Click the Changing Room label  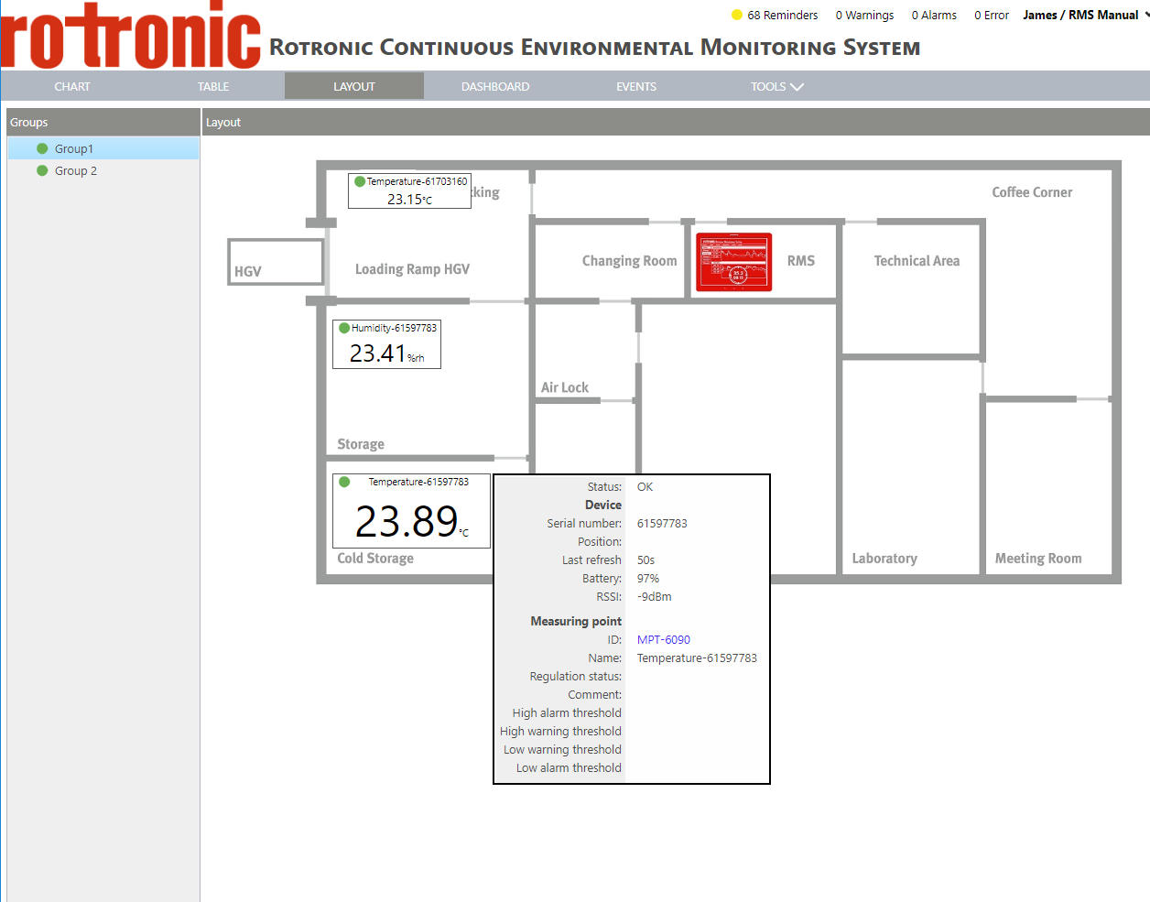pyautogui.click(x=629, y=261)
